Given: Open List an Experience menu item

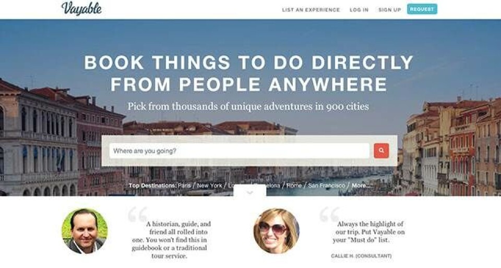Looking at the screenshot, I should (311, 10).
